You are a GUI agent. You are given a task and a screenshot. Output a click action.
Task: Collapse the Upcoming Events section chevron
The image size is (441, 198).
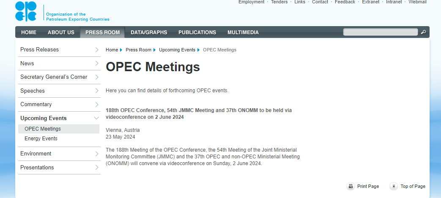point(97,118)
